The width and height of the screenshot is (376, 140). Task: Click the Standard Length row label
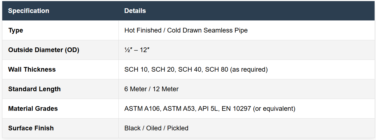point(34,89)
